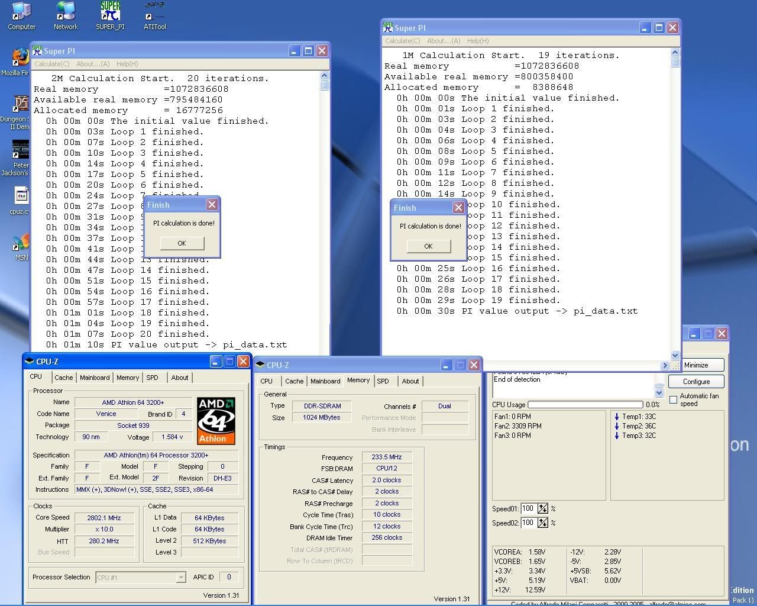Click the right Super PI title bar icon

click(388, 27)
